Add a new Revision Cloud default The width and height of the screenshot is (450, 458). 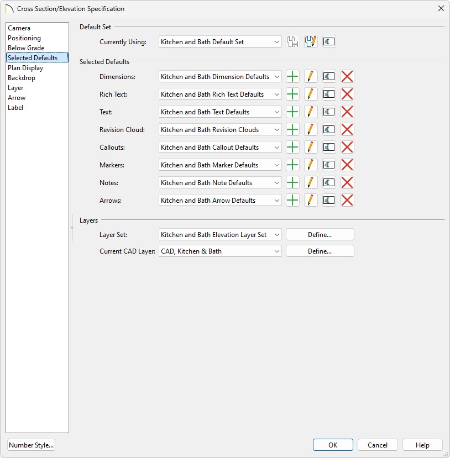coord(292,130)
